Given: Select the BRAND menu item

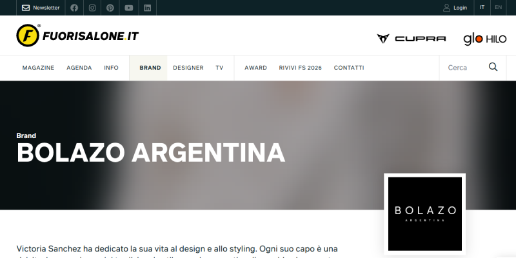Looking at the screenshot, I should [150, 68].
